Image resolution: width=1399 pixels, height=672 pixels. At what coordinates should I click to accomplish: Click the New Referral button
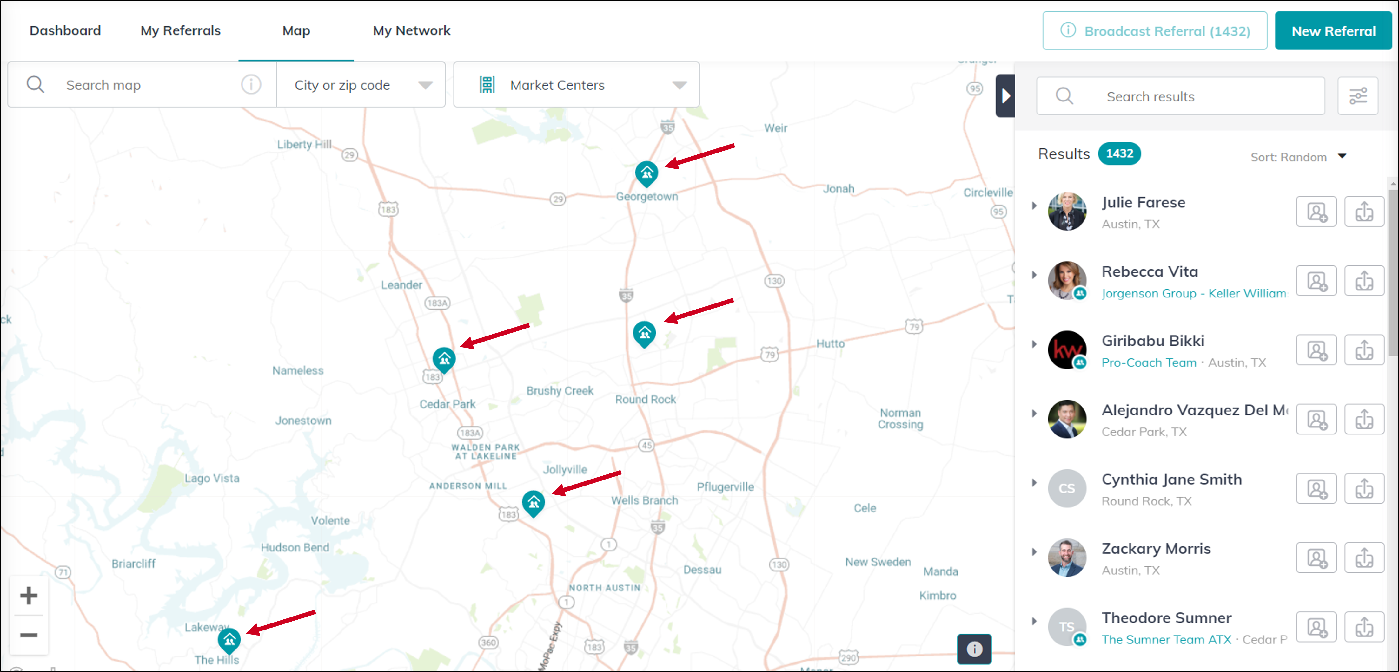(x=1333, y=31)
